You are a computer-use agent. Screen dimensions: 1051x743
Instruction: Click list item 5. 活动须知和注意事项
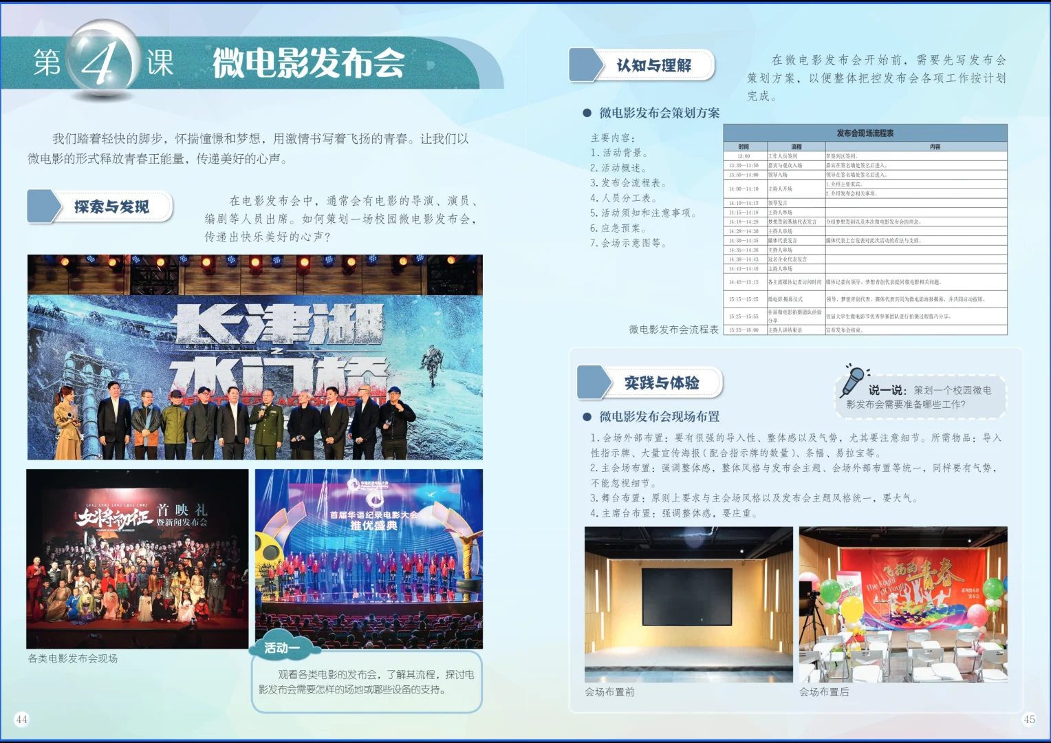[x=644, y=213]
